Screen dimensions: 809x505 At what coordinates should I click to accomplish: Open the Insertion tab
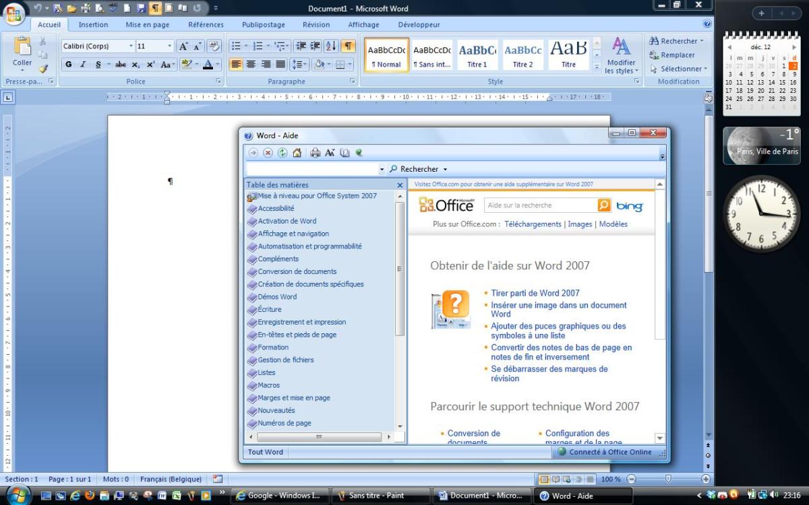93,25
